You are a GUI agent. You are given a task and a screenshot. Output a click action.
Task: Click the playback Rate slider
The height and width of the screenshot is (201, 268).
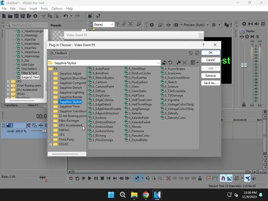pyautogui.click(x=42, y=177)
